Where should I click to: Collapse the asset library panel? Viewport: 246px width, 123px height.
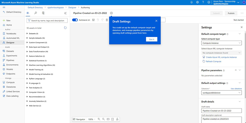65,13
